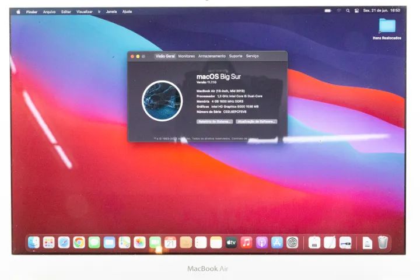Open the Janela menu
This screenshot has height=280, width=420.
click(111, 12)
